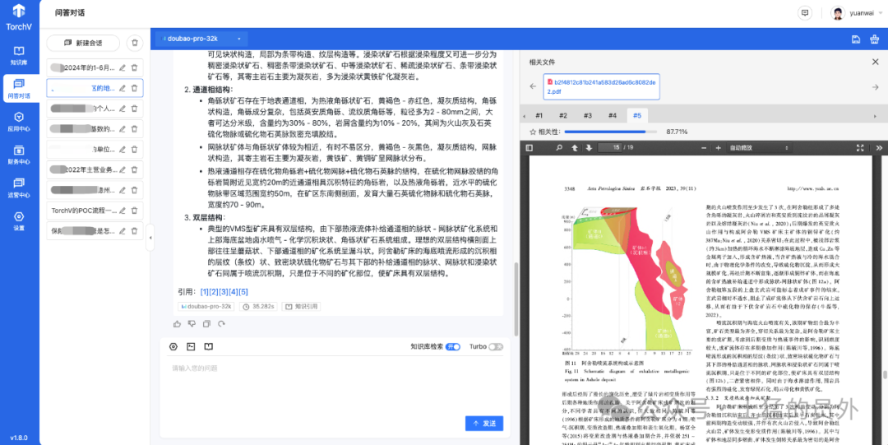Expand PDF tools double-chevron menu

[x=880, y=148]
